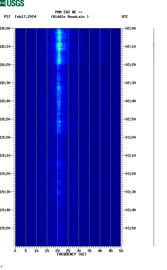Screen dimensions: 167x270
Task: Click the '30' frequency axis label
Action: pyautogui.click(x=79, y=251)
